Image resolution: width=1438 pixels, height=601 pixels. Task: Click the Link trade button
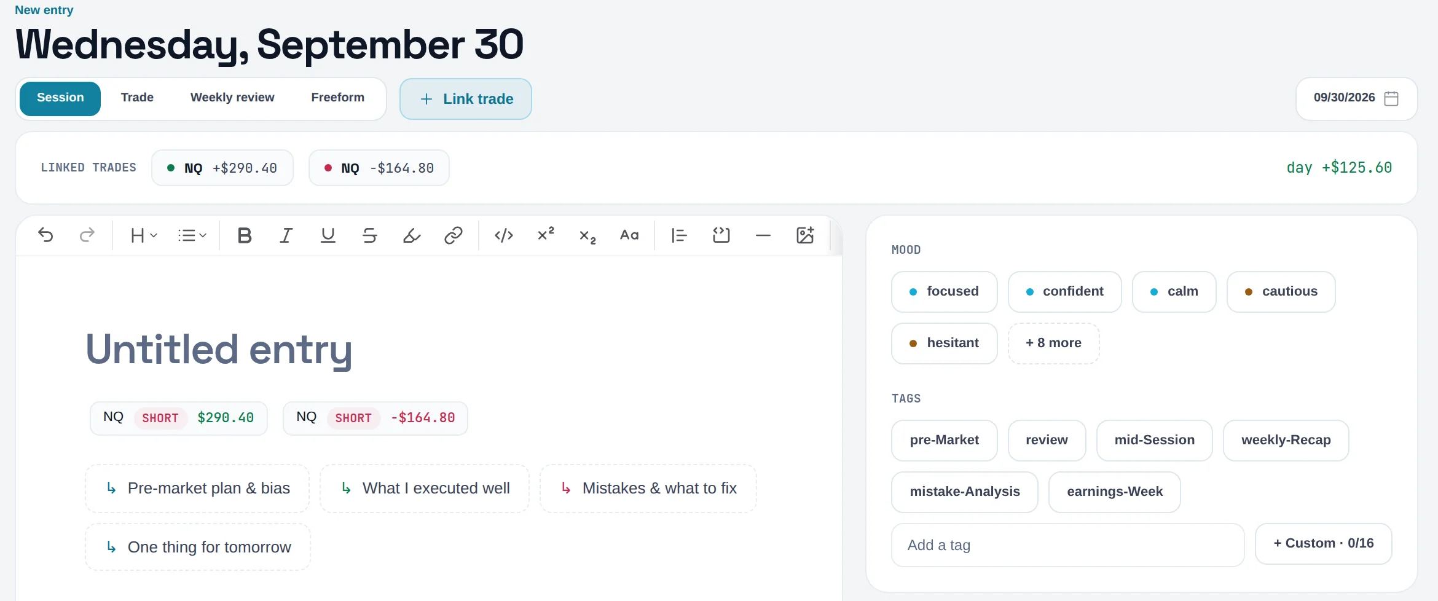466,99
